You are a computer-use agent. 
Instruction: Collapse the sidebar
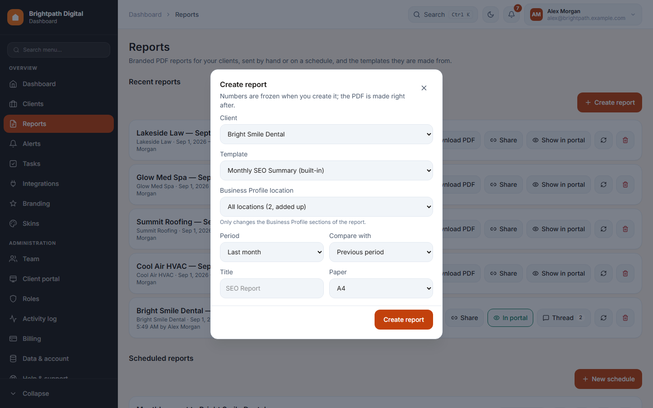59,393
